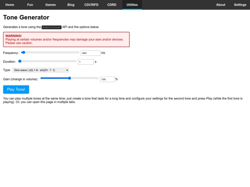Focus the Duration seconds input field

(86, 62)
